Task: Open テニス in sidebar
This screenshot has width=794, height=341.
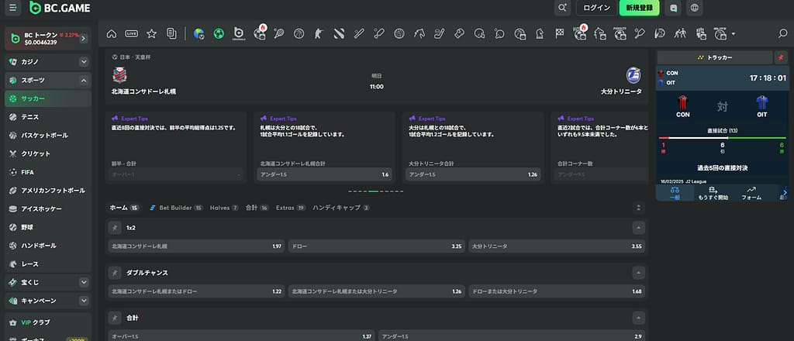Action: 47,117
